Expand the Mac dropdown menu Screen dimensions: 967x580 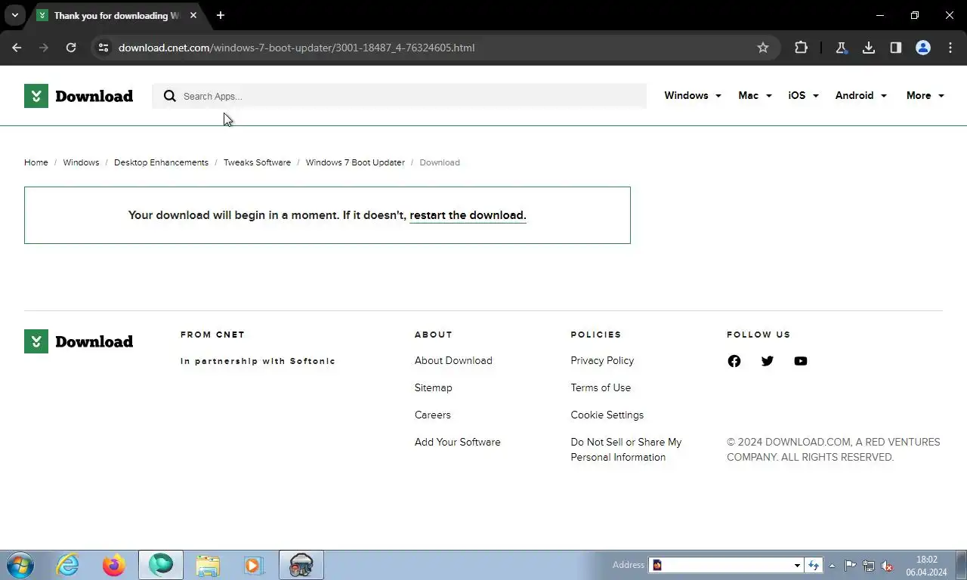755,95
